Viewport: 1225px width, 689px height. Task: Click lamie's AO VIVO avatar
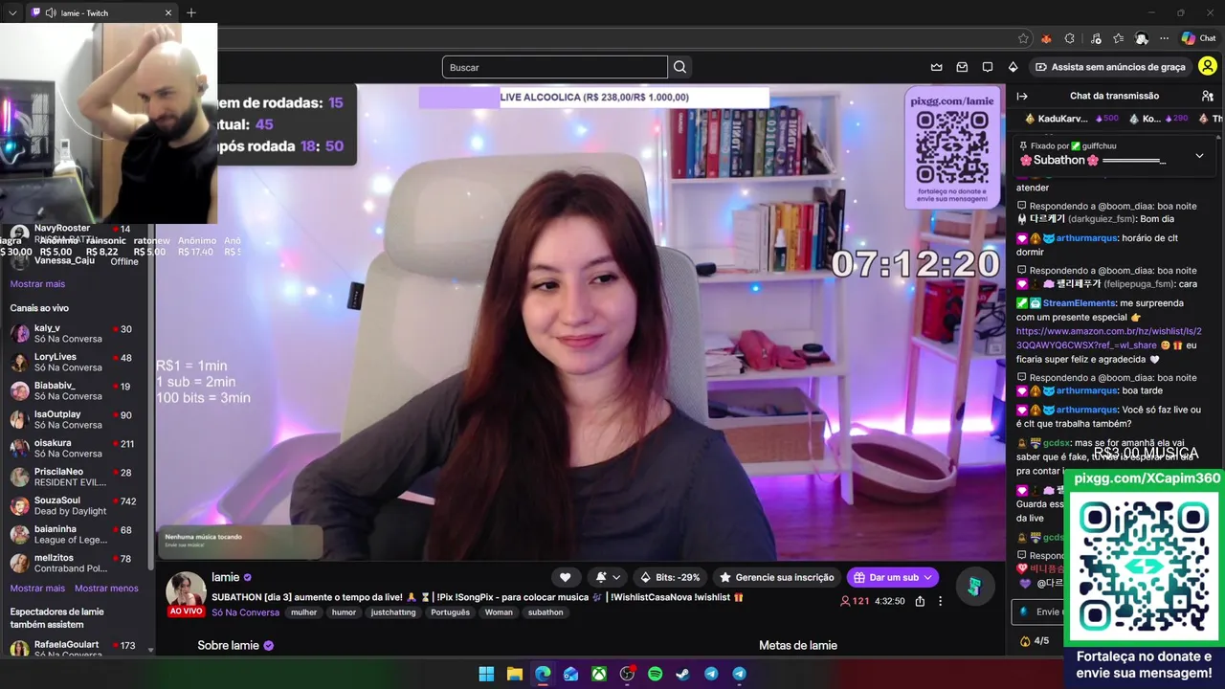click(x=186, y=592)
